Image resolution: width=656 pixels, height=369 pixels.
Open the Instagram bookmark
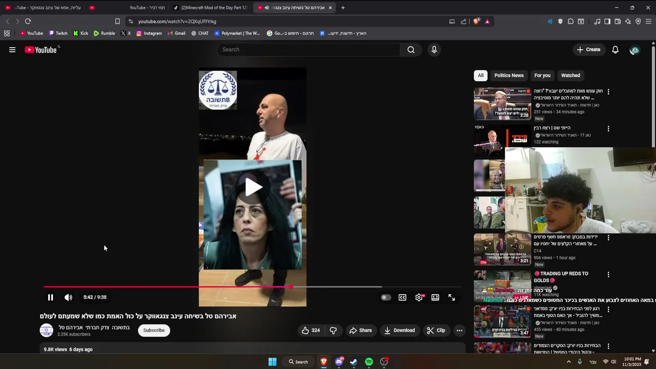[149, 33]
